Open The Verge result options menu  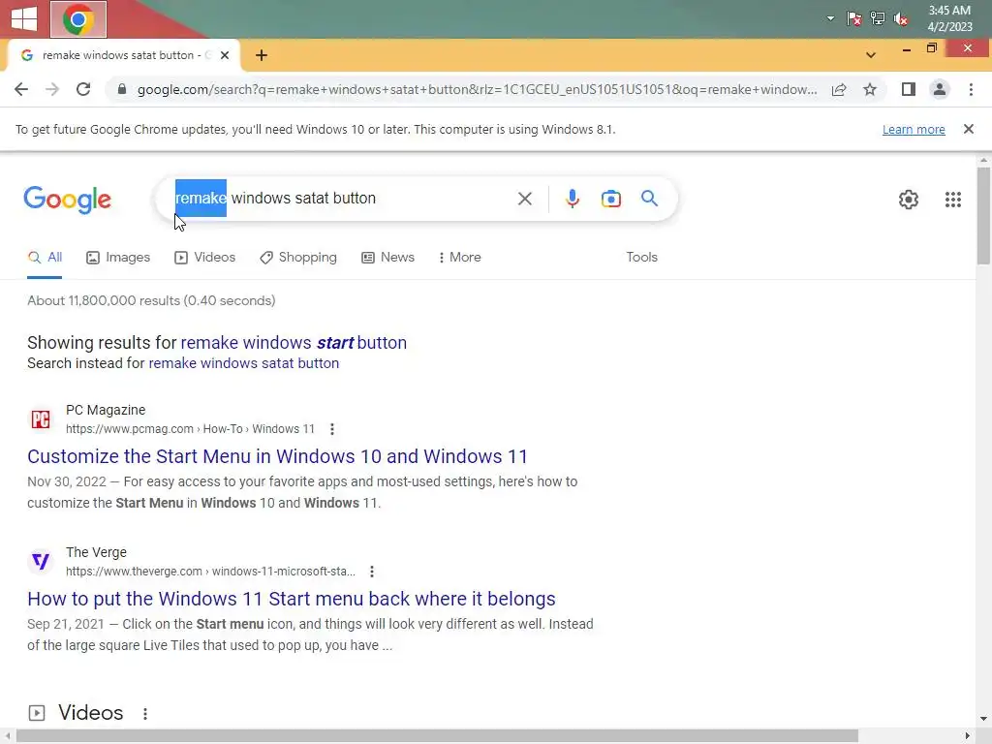(x=372, y=572)
